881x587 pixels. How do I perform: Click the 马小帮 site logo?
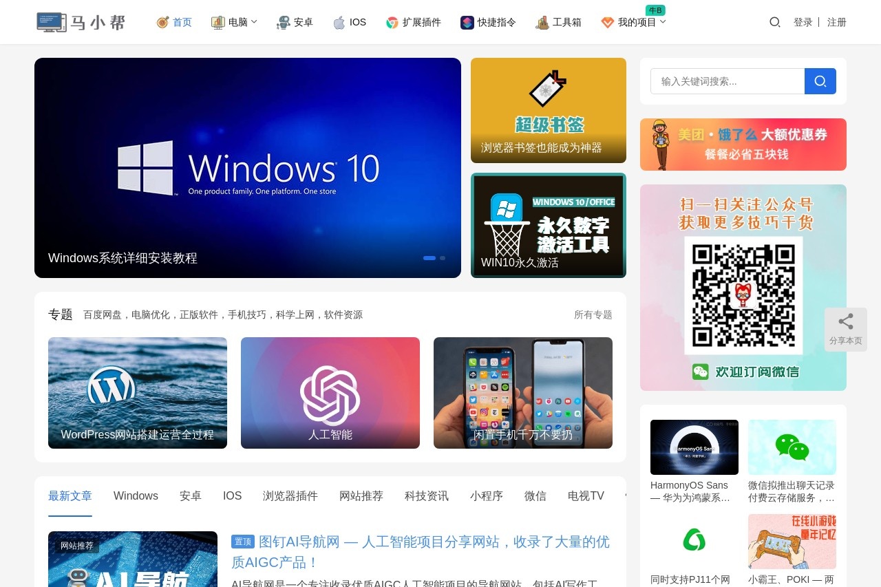click(x=81, y=22)
